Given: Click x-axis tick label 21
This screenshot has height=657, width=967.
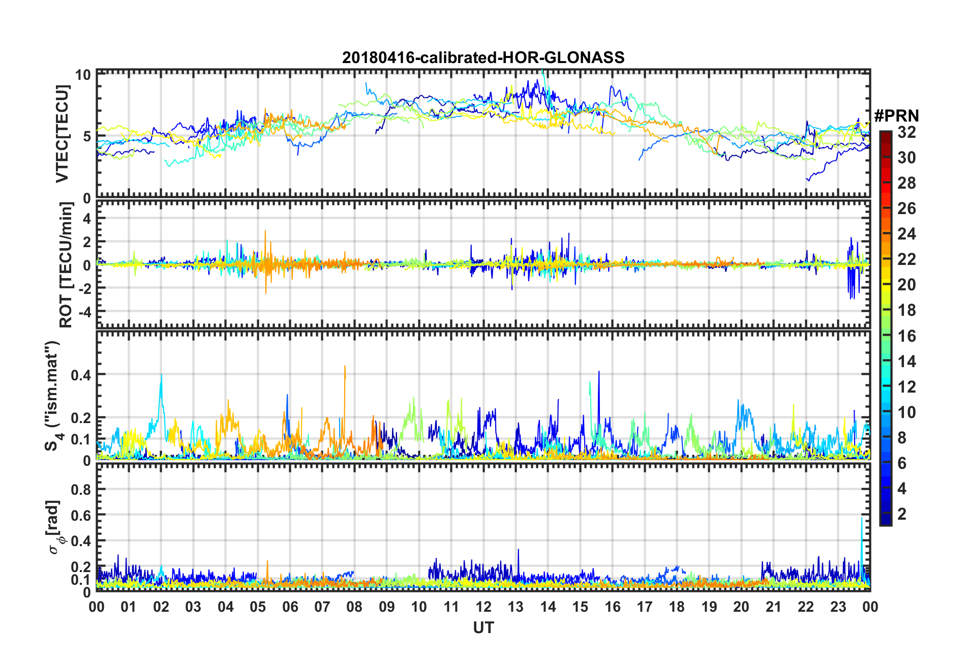Looking at the screenshot, I should point(774,607).
